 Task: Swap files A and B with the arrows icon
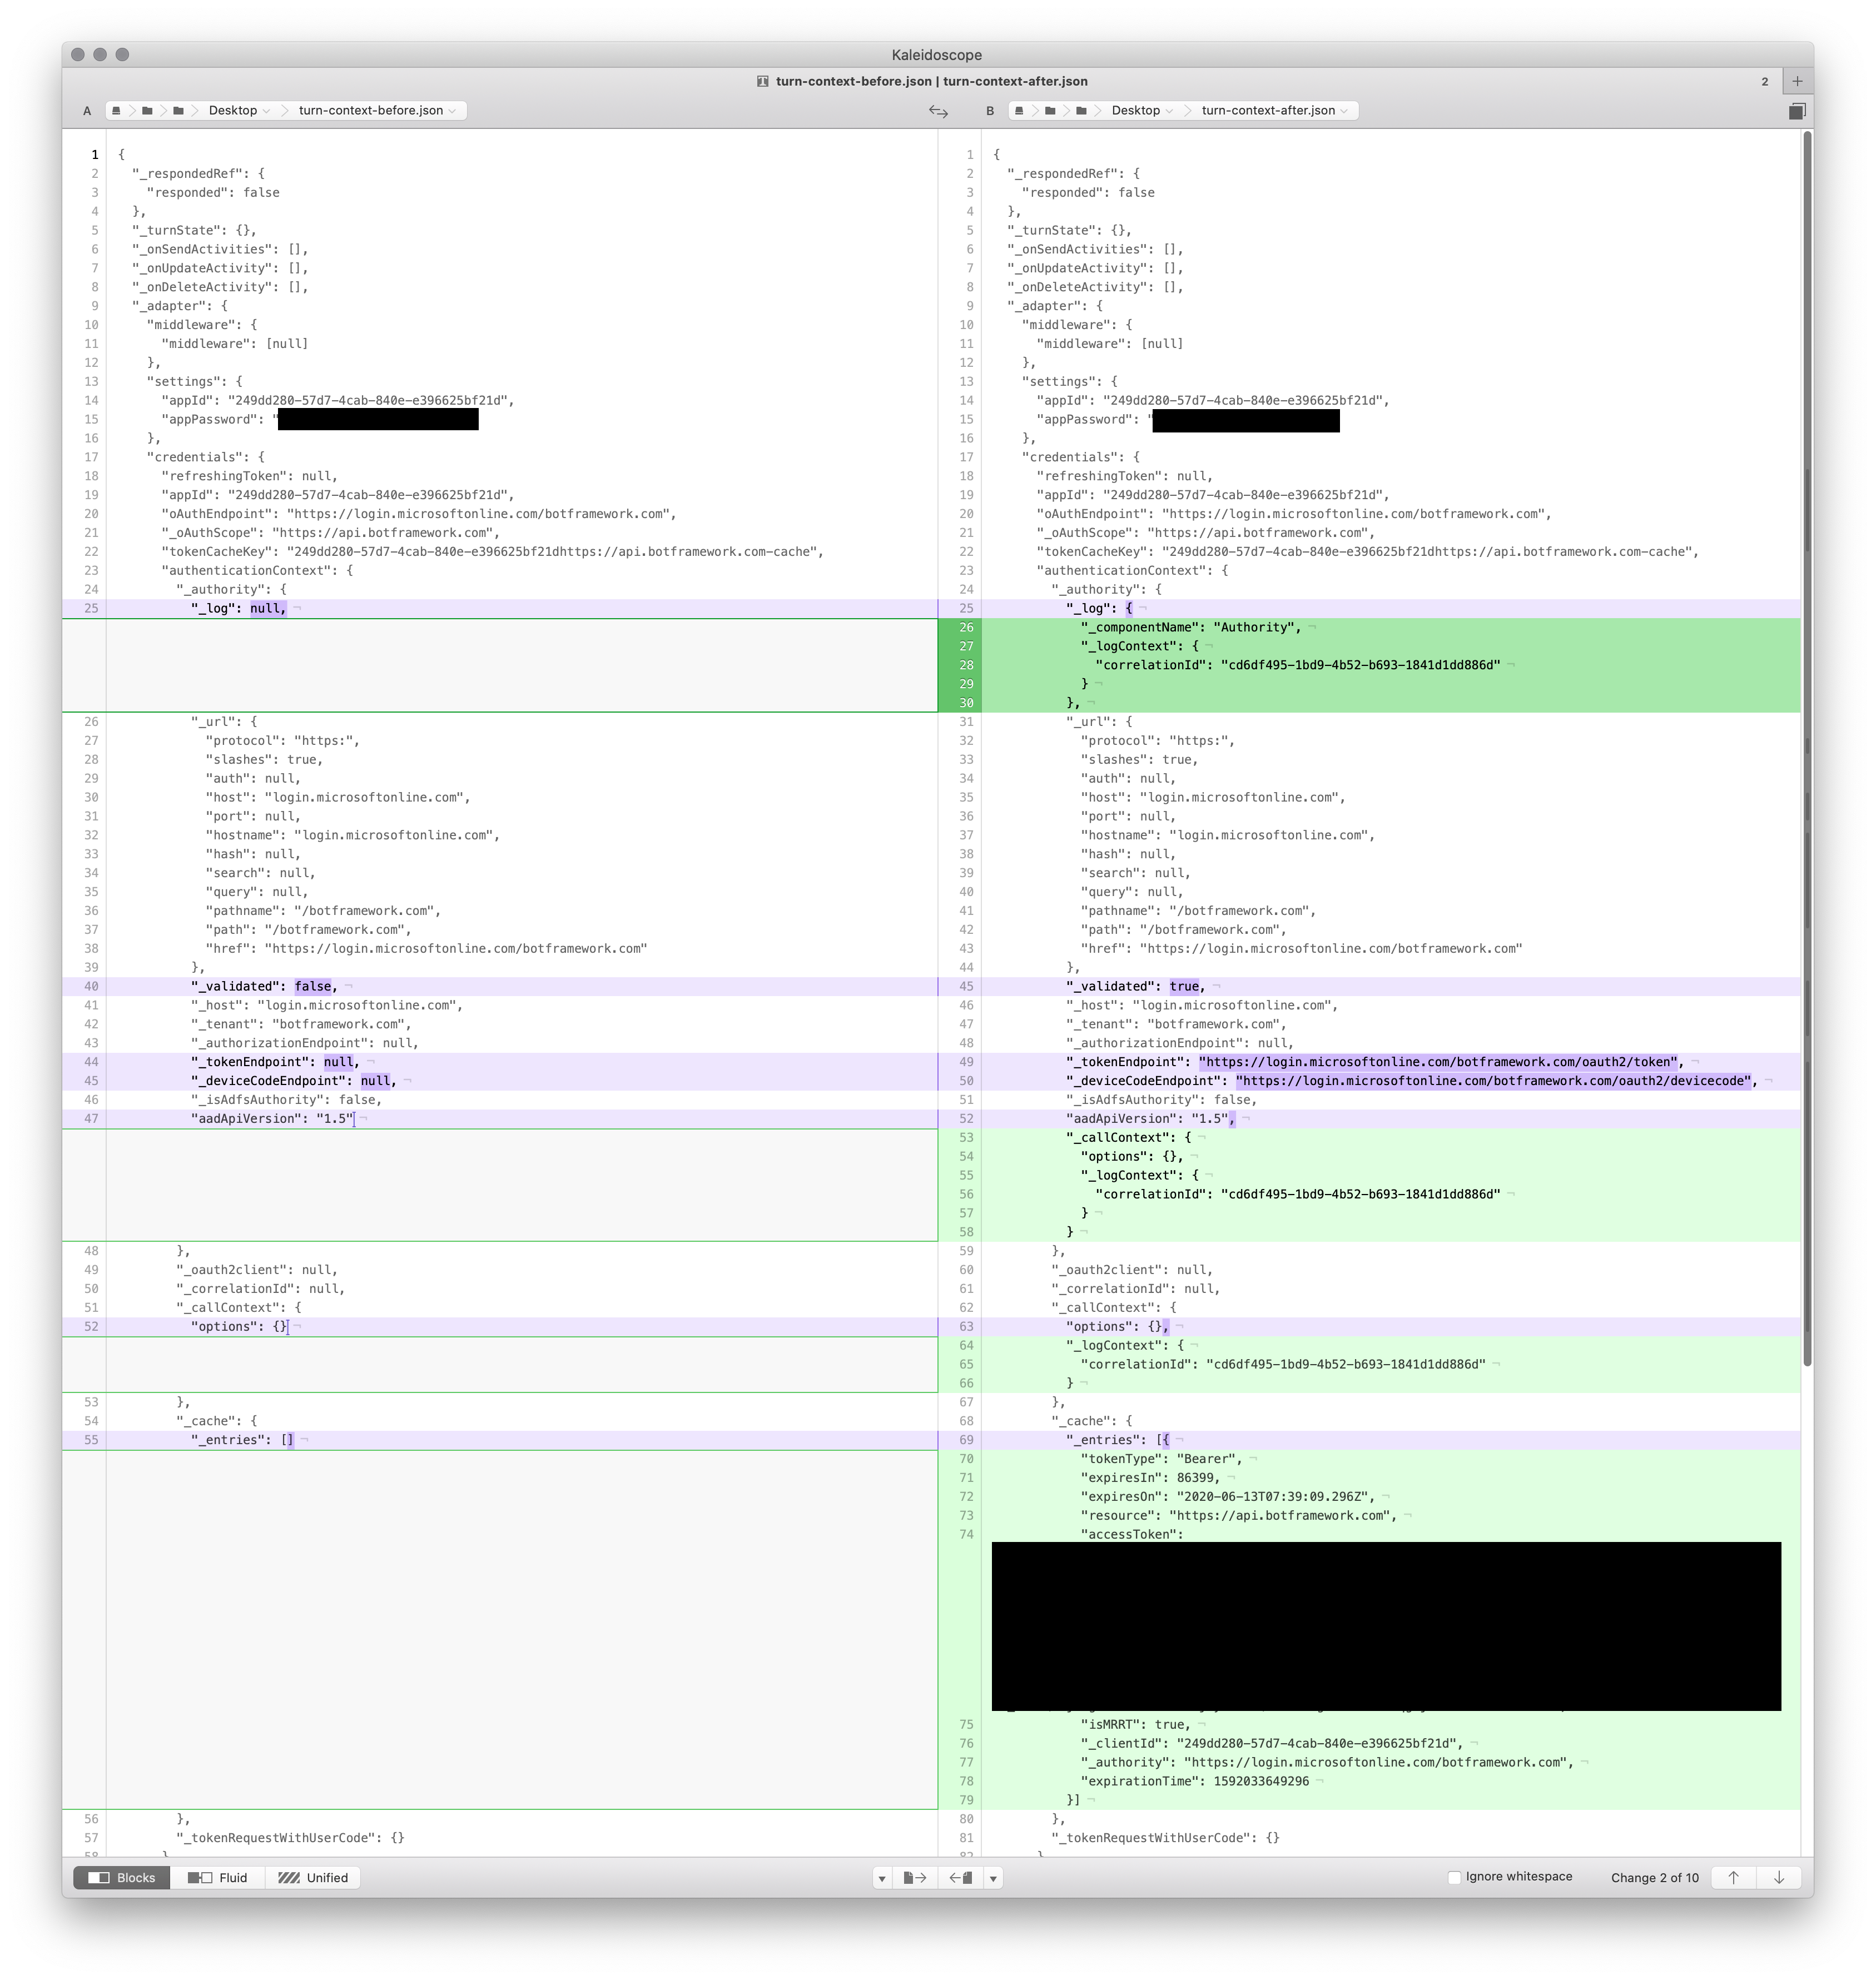pyautogui.click(x=938, y=111)
